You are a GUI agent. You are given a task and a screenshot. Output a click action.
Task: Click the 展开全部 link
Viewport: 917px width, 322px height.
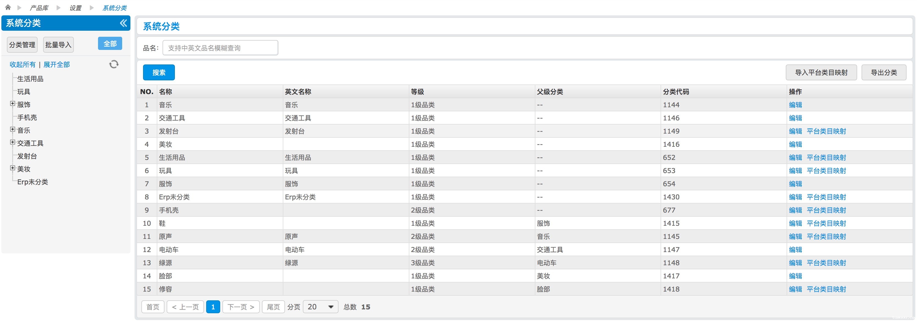click(x=57, y=65)
